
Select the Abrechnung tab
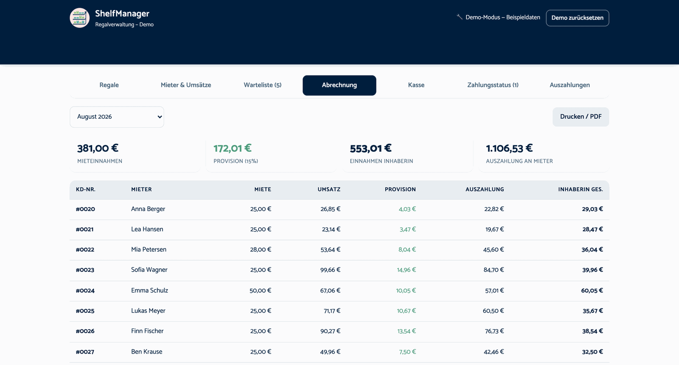click(x=339, y=85)
